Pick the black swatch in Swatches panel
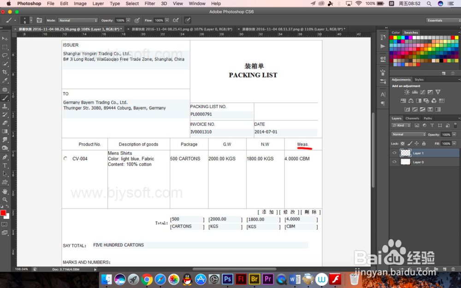 coord(441,61)
